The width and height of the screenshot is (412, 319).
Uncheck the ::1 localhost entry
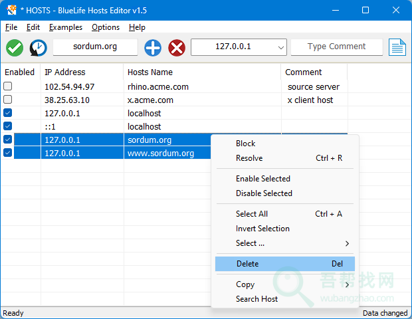point(8,126)
